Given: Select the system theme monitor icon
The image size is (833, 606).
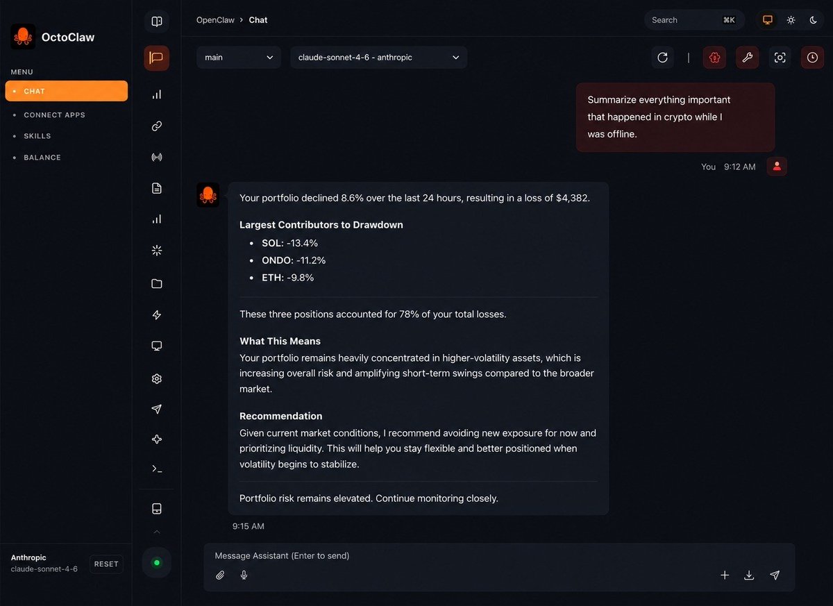Looking at the screenshot, I should 768,20.
